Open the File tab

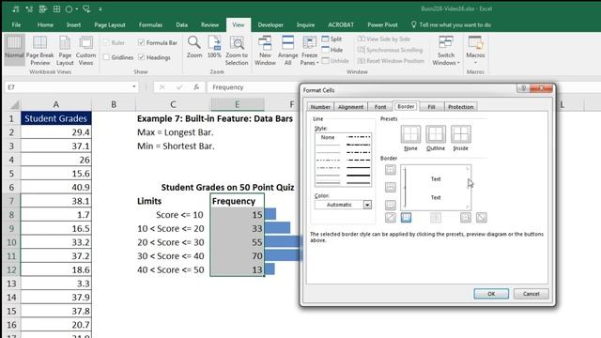[x=16, y=24]
